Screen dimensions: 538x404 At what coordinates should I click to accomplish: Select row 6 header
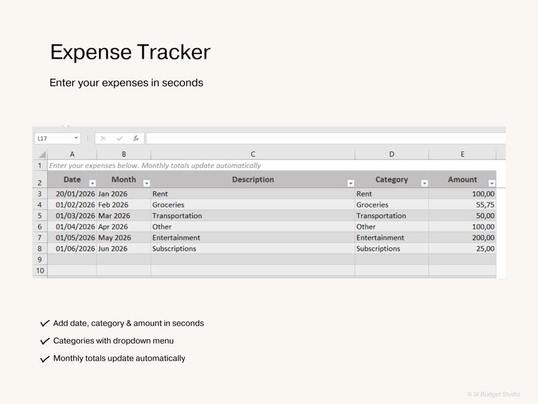[40, 226]
